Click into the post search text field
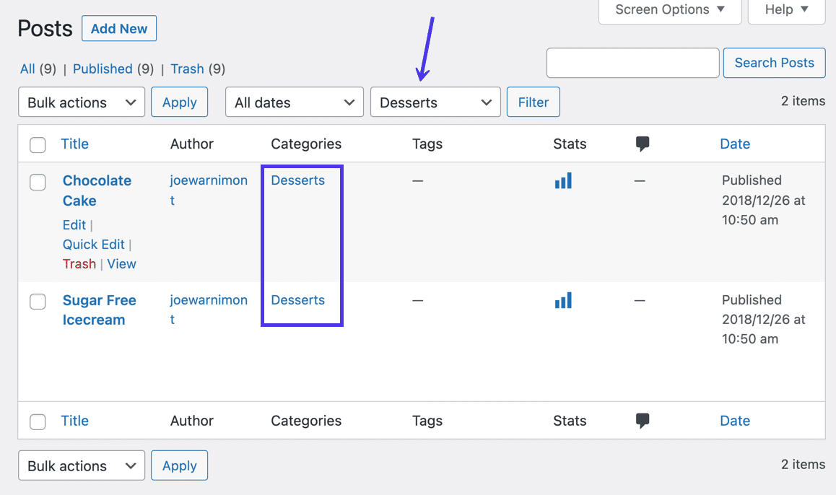This screenshot has width=836, height=495. point(632,63)
